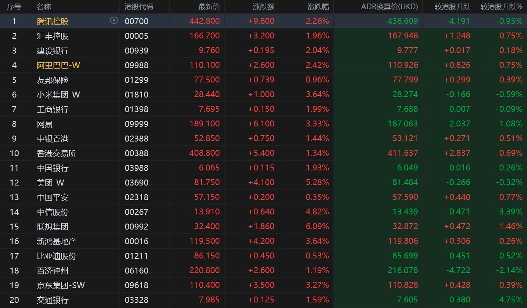This screenshot has height=308, width=527.
Task: Open the 美团-W stock name
Action: point(50,183)
